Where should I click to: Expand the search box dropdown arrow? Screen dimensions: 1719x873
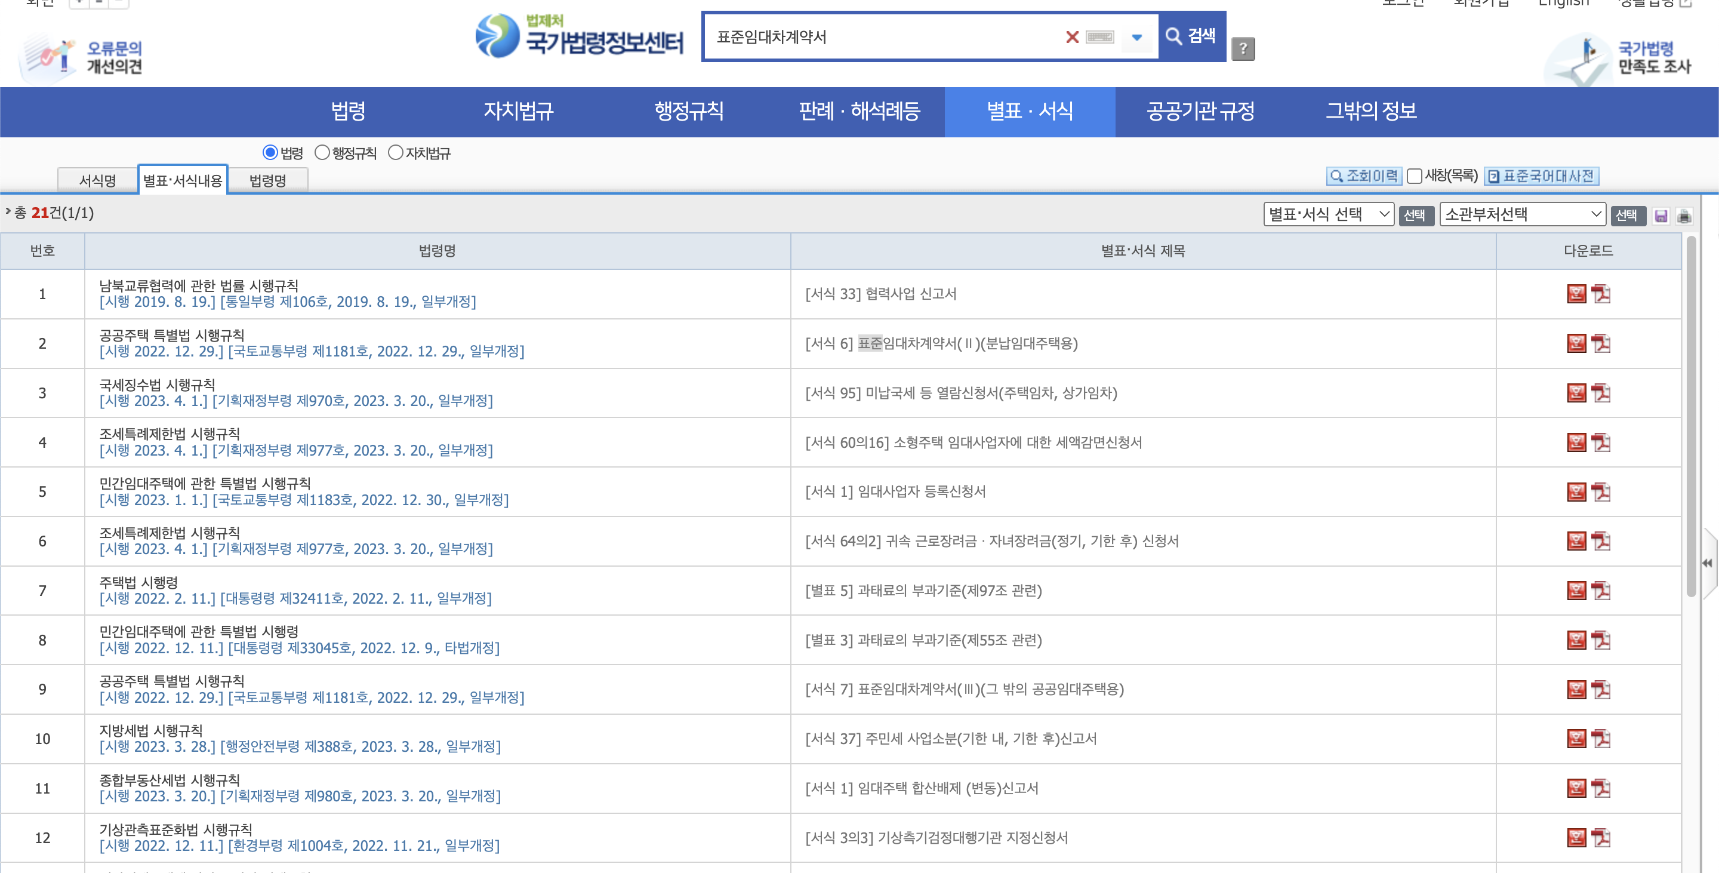pos(1136,38)
